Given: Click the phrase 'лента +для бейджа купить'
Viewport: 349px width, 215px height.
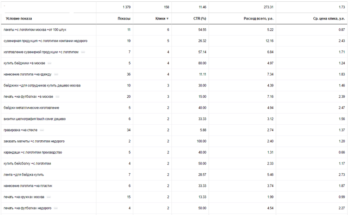Looking at the screenshot, I should [23, 175].
